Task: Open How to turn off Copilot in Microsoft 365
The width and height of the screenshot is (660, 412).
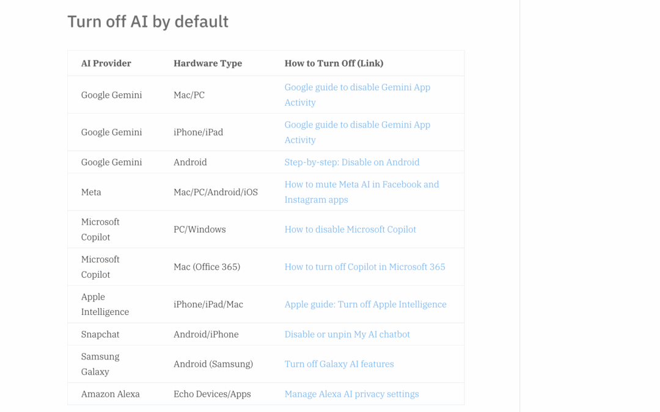Action: pos(365,267)
